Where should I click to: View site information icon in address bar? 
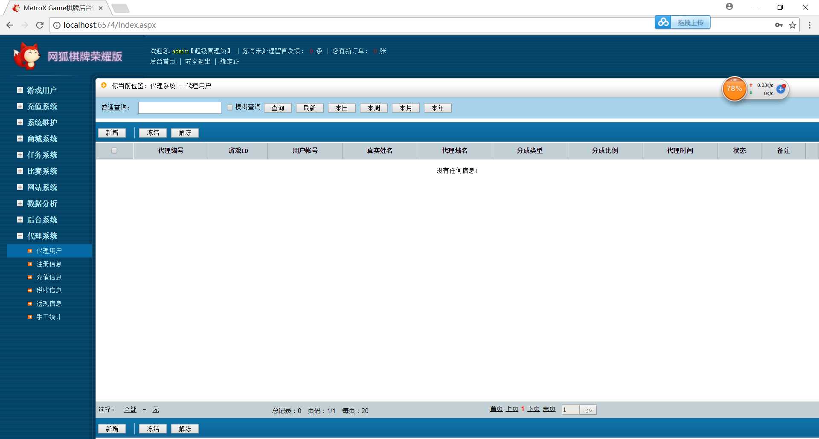(x=57, y=25)
